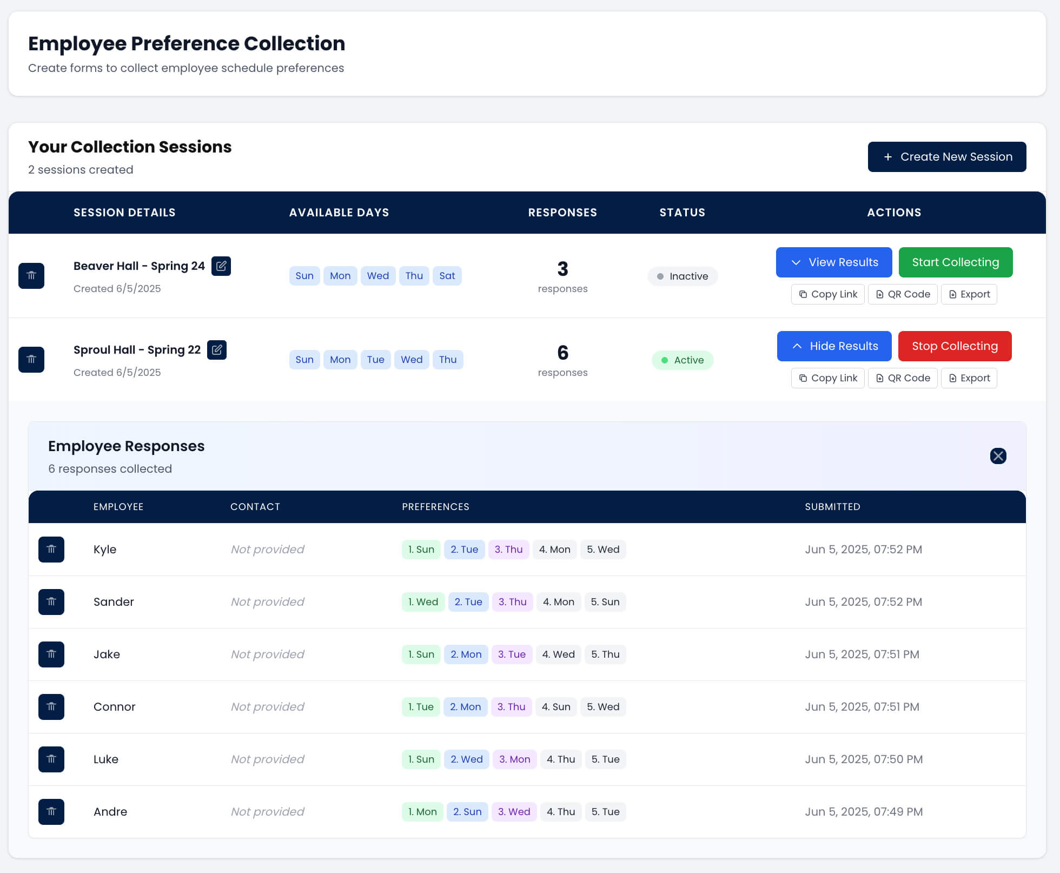Expand View Results for Beaver Hall
This screenshot has width=1060, height=873.
tap(834, 262)
